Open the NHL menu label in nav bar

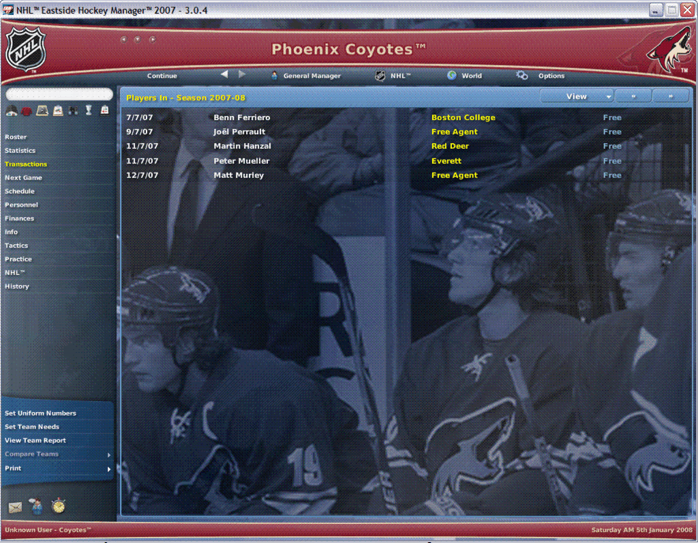click(x=401, y=76)
